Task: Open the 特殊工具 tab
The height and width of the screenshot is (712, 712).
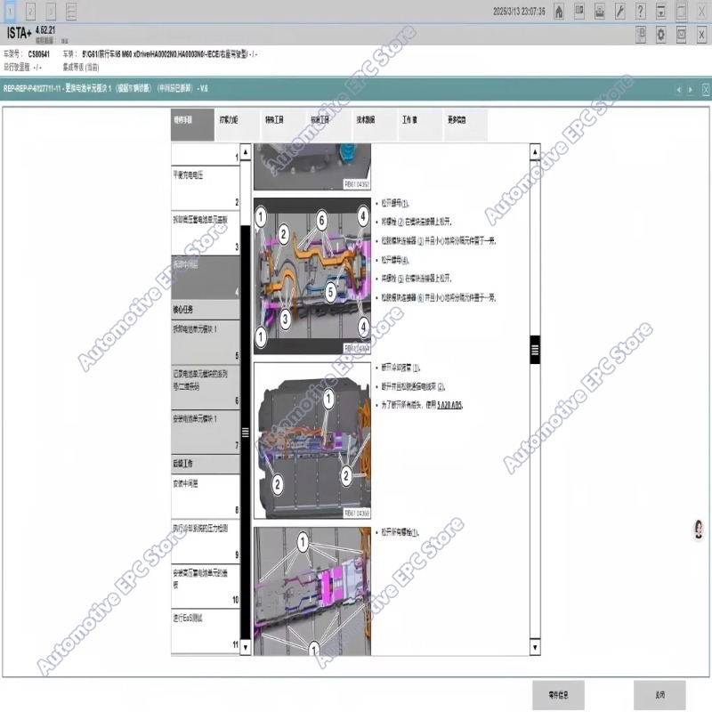Action: tap(284, 125)
